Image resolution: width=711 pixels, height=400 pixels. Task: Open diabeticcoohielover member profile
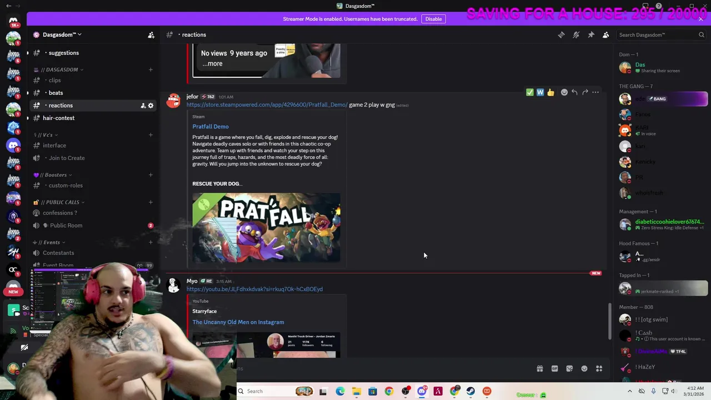(663, 224)
